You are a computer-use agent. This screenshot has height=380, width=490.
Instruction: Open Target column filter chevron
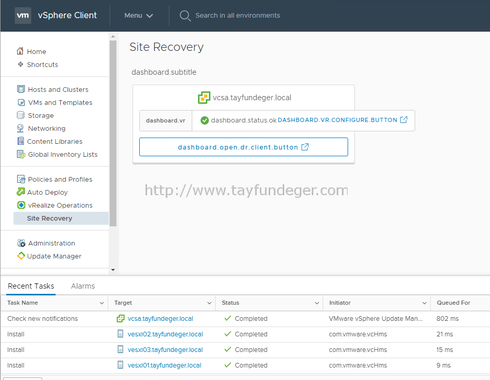pos(209,303)
